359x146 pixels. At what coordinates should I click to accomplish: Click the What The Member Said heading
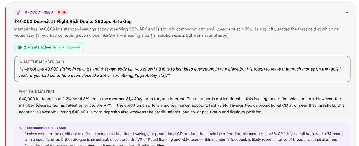tap(41, 62)
